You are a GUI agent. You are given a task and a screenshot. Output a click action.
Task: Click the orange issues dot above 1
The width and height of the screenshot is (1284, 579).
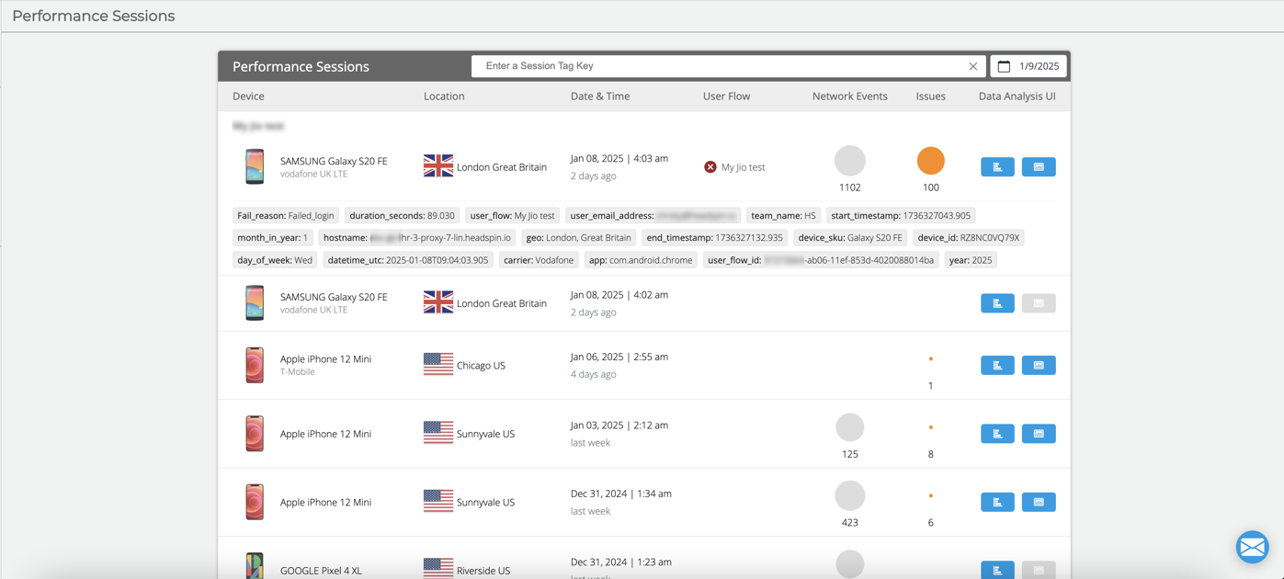click(x=931, y=358)
